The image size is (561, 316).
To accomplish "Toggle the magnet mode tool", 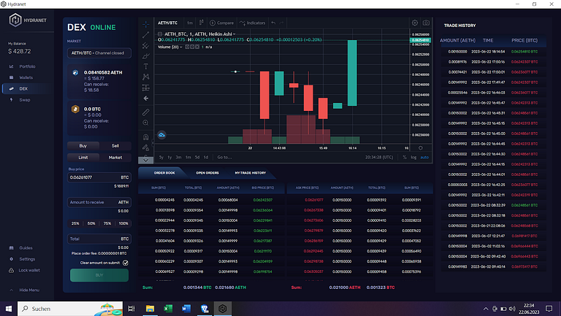I will point(146,137).
